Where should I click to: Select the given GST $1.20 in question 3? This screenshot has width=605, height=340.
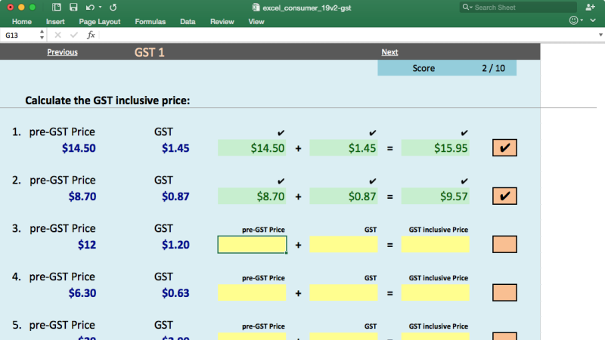[x=175, y=245]
